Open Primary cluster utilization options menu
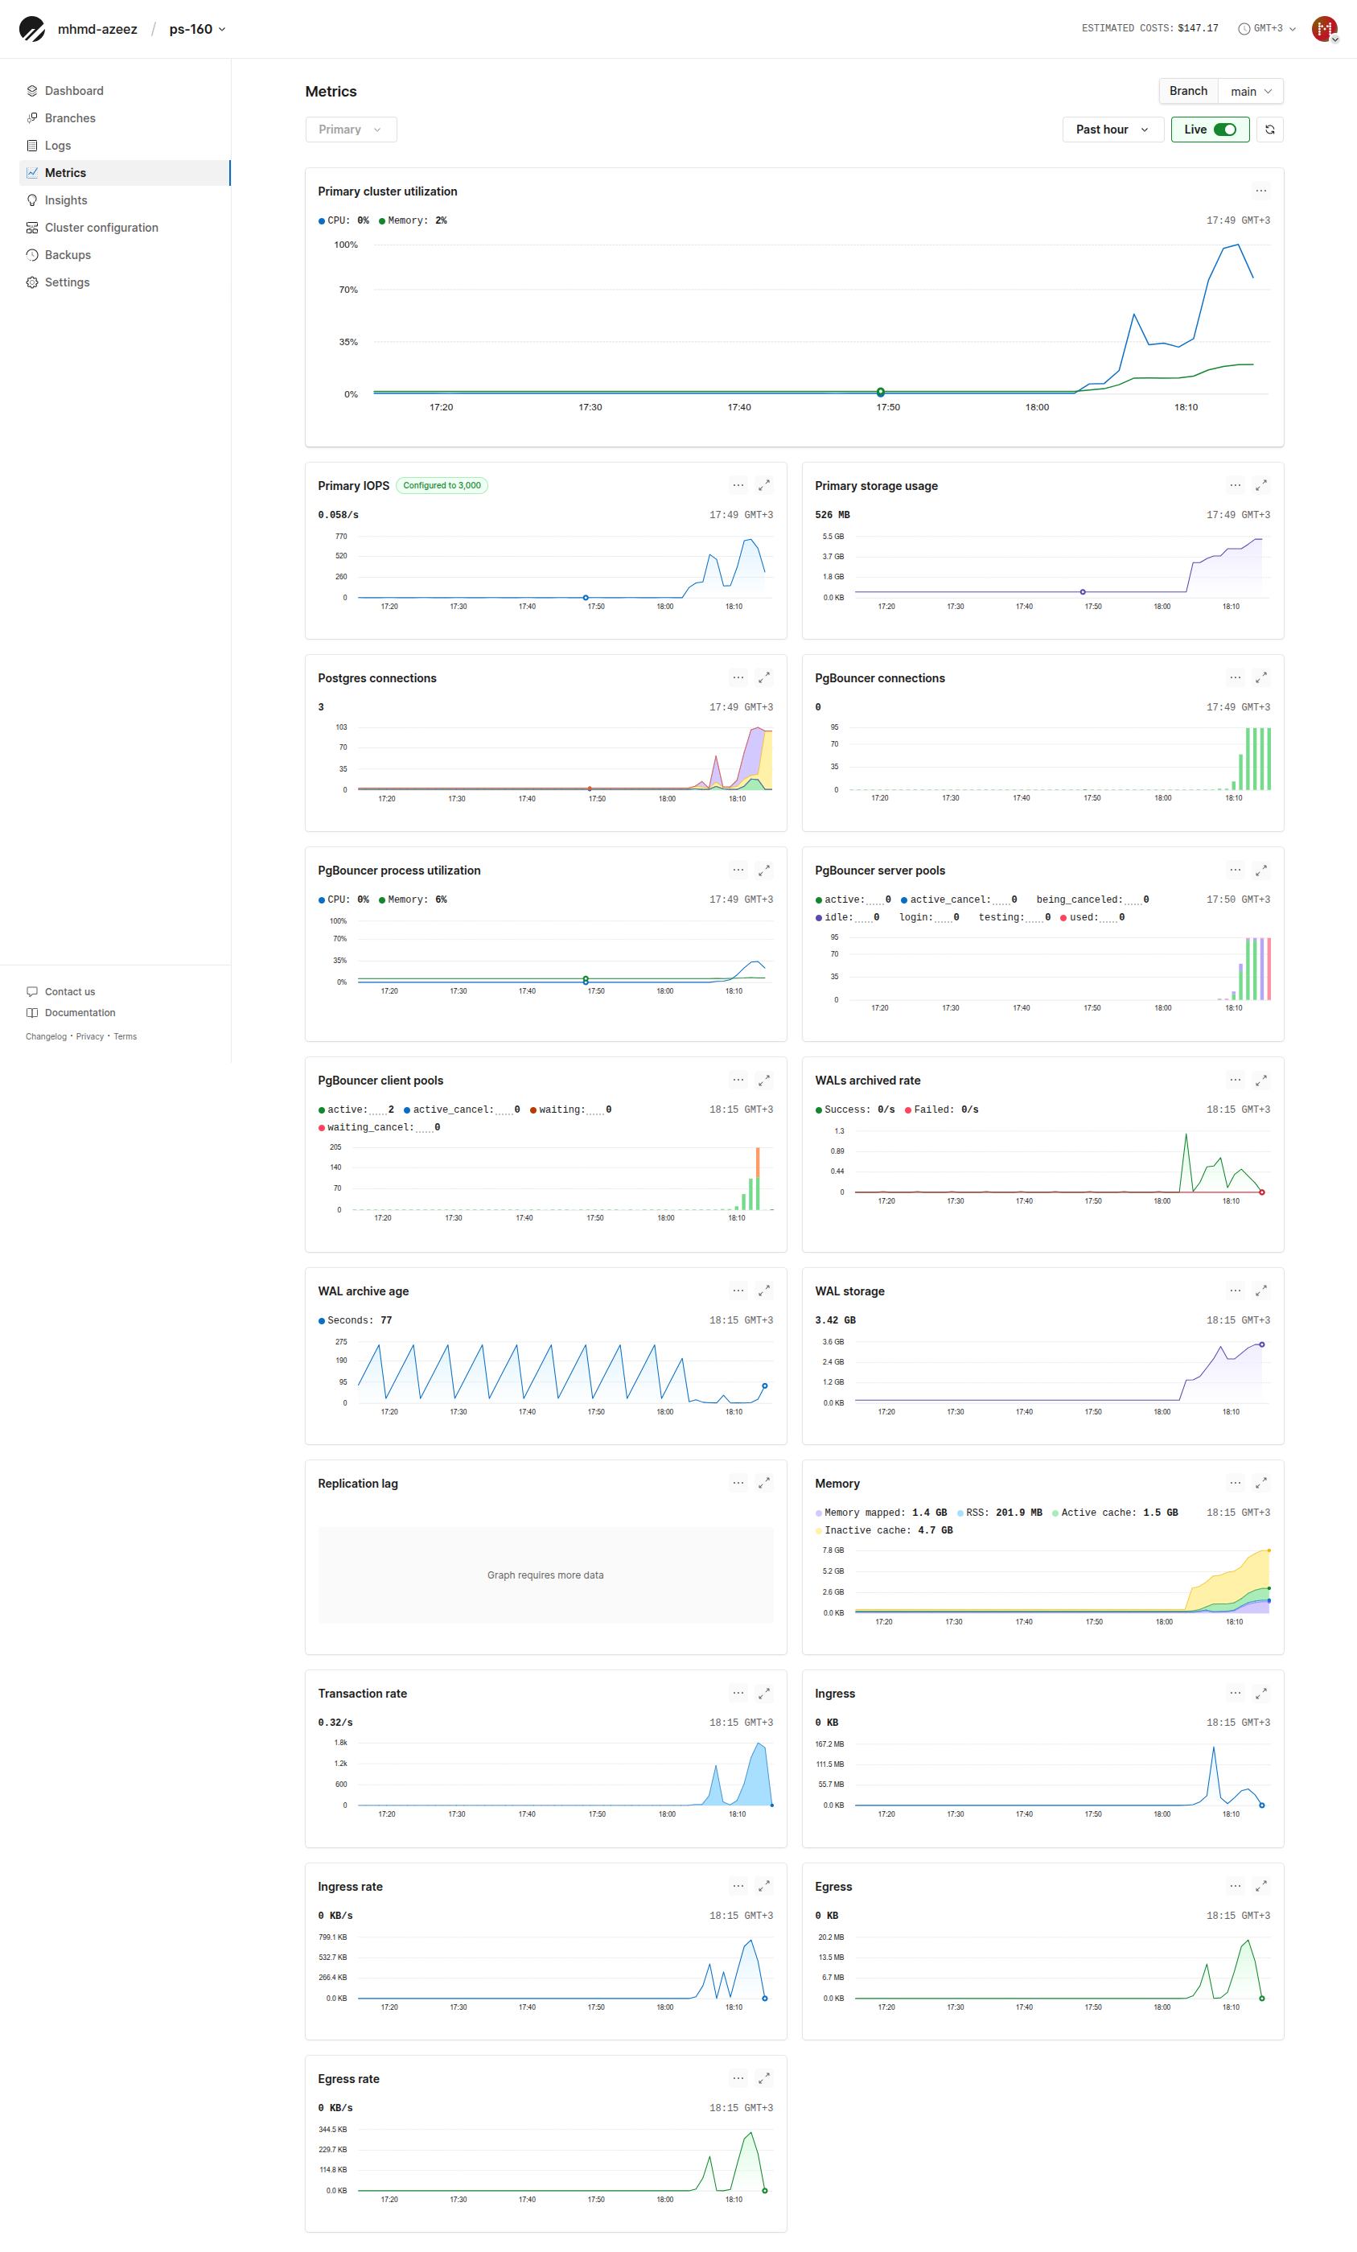Viewport: 1357px width, 2252px height. tap(1260, 191)
